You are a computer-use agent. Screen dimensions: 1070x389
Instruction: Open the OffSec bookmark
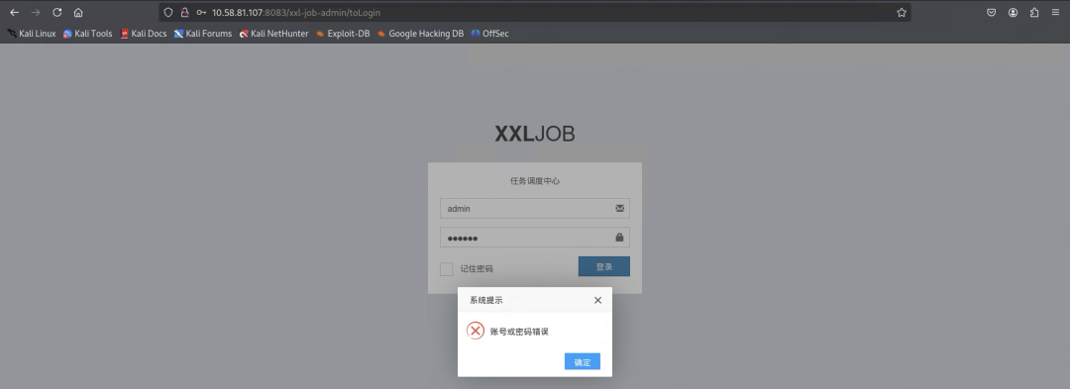coord(489,34)
